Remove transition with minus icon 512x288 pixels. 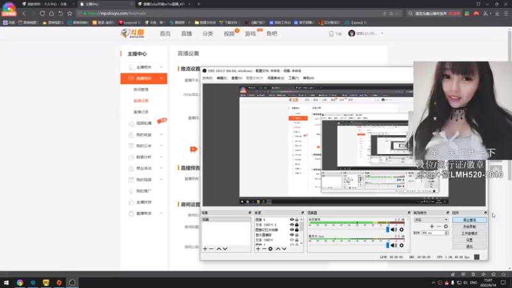coord(439,227)
